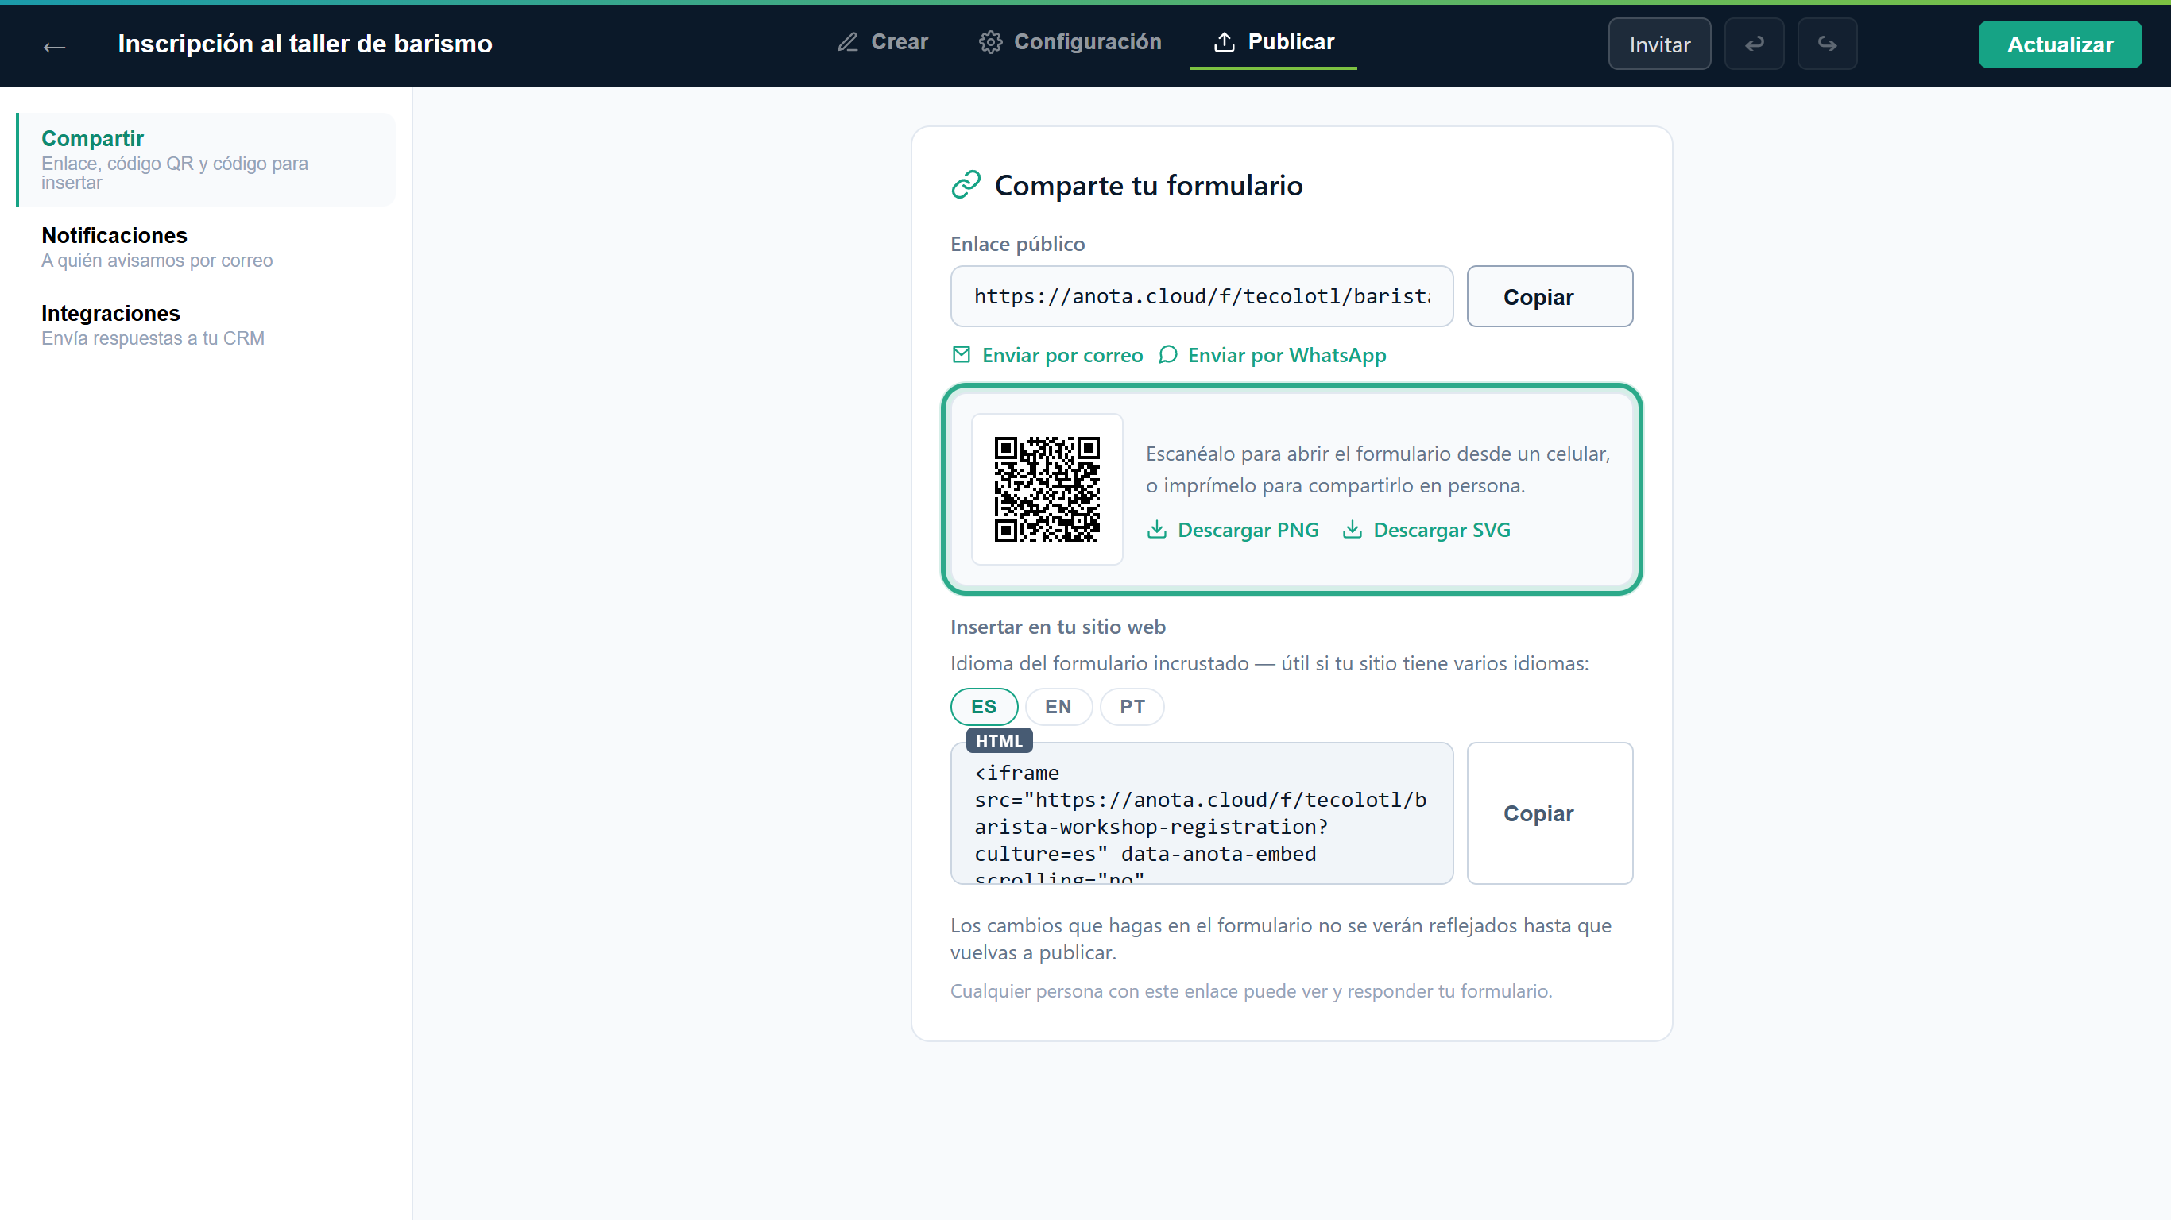Click the HTML iframe code box

(x=1202, y=813)
